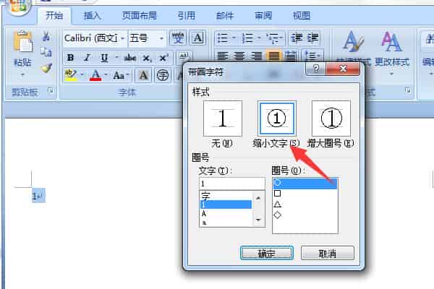This screenshot has height=289, width=434.
Task: Click the 文字 text input field
Action: click(x=232, y=184)
